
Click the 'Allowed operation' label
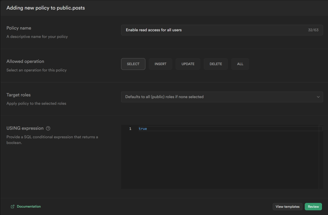[x=25, y=61]
